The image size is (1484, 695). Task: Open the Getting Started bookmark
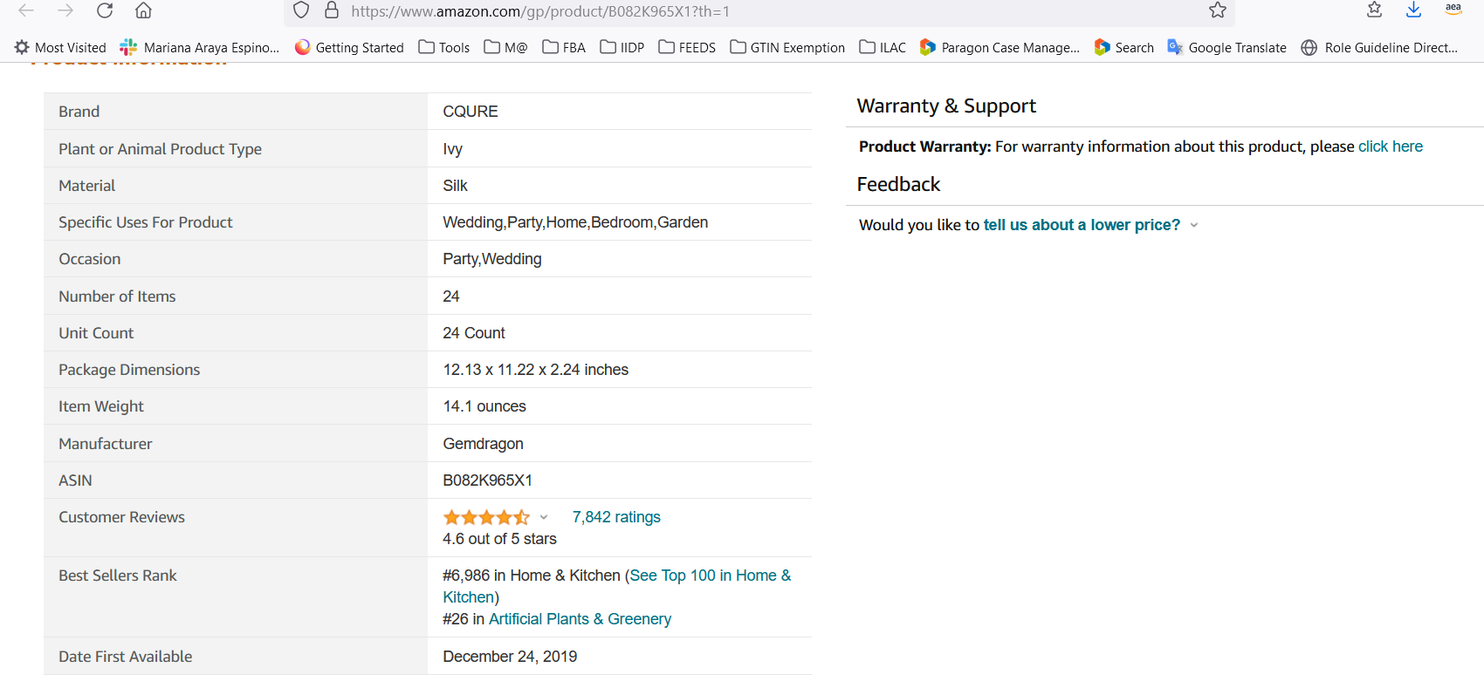(349, 47)
